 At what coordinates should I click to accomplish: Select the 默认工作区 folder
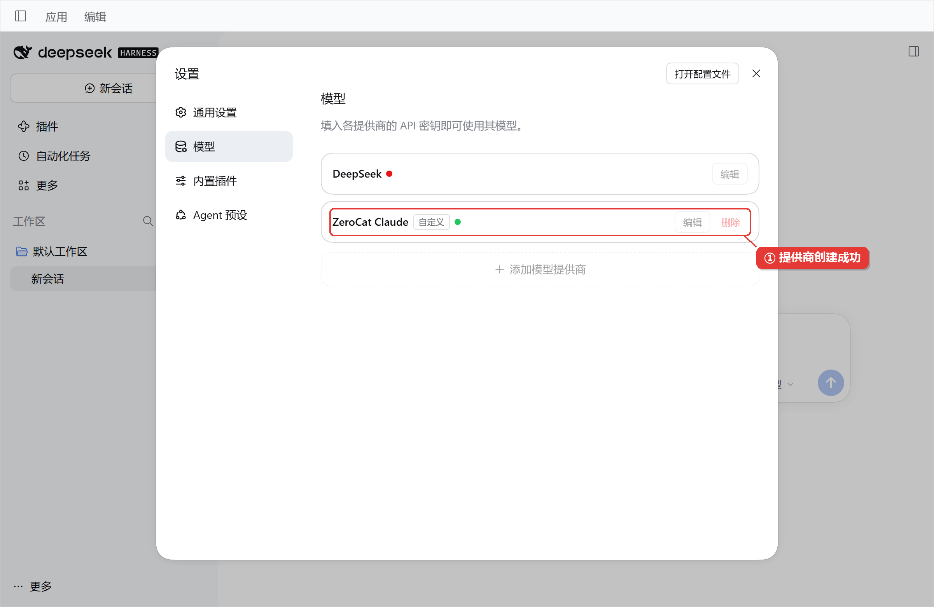pyautogui.click(x=52, y=251)
